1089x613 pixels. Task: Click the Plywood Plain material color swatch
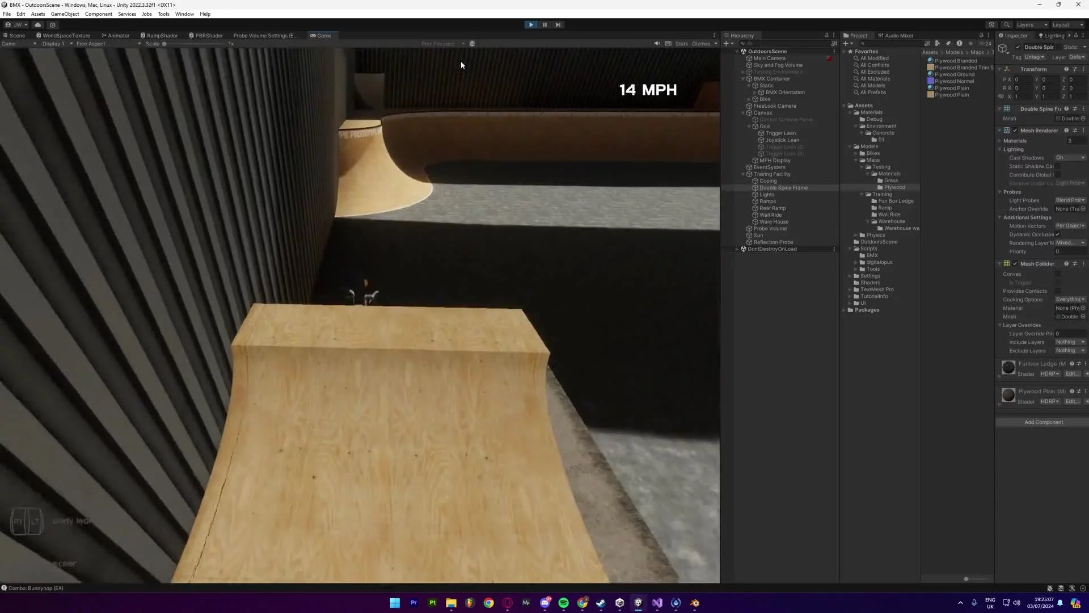point(1008,395)
